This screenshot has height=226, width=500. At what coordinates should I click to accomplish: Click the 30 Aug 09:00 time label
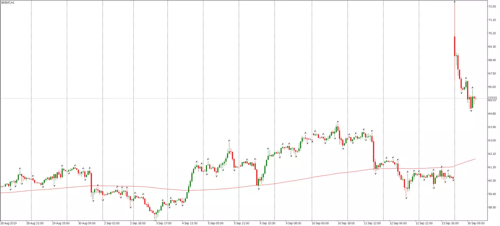tap(86, 223)
